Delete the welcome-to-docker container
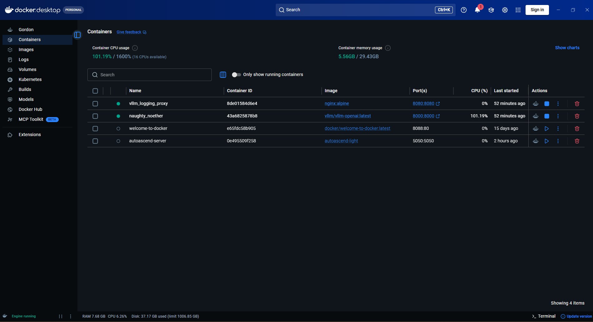593x322 pixels. point(577,129)
